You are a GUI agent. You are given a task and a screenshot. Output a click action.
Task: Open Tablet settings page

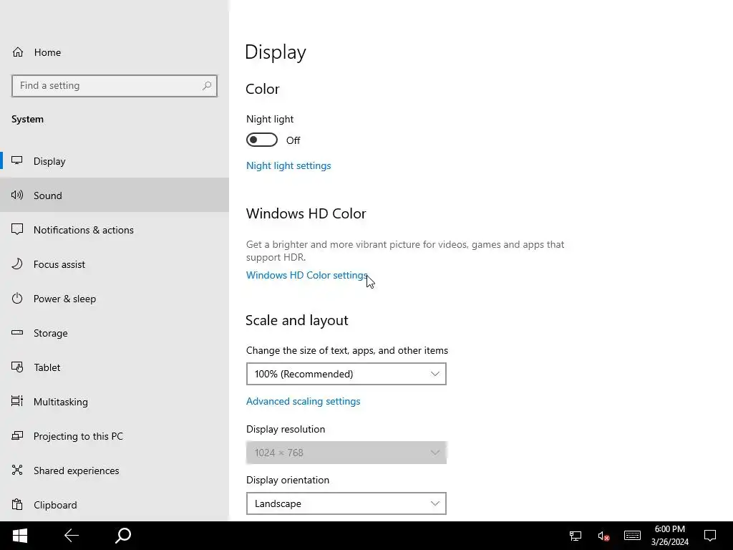point(115,367)
